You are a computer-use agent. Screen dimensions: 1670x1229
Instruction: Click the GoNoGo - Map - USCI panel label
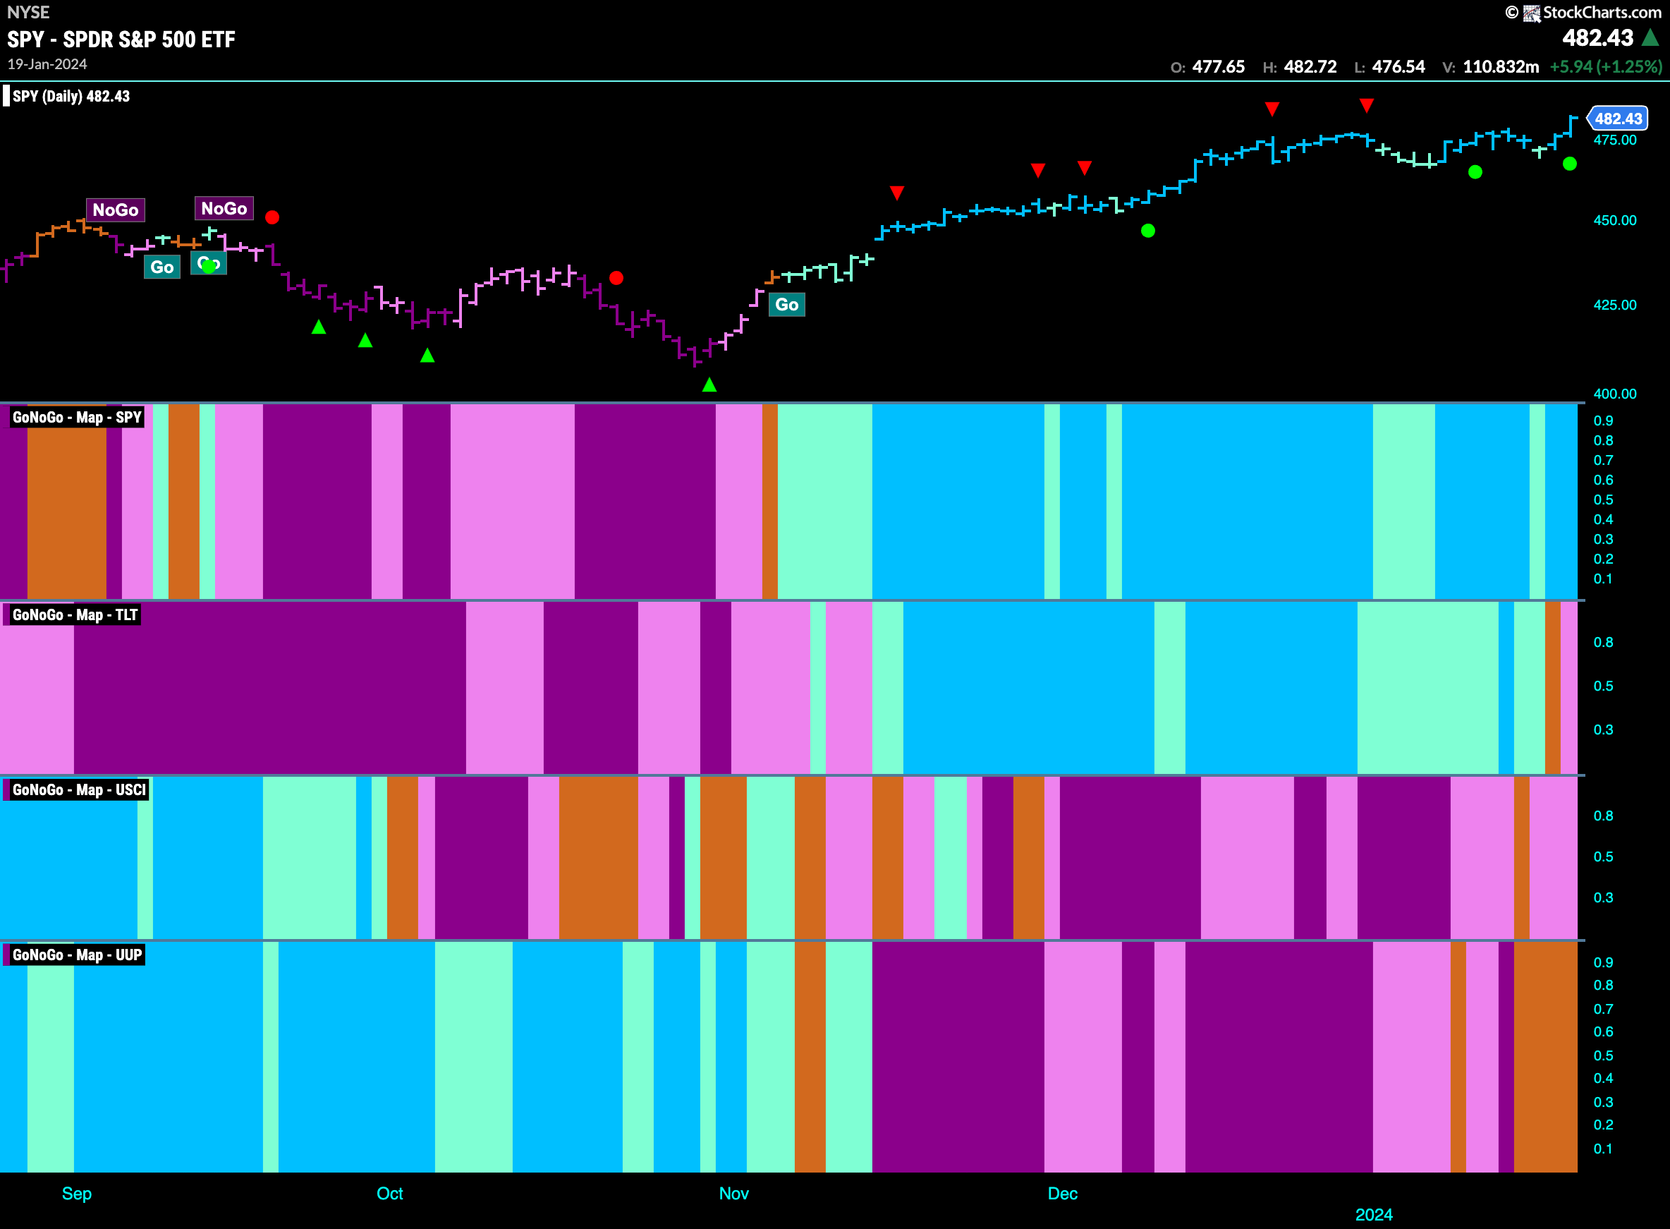tap(79, 789)
